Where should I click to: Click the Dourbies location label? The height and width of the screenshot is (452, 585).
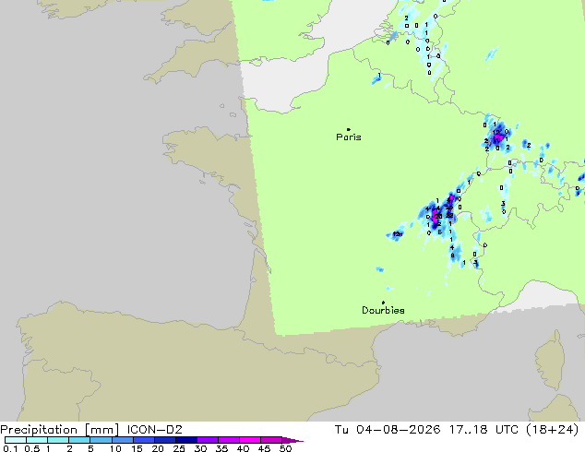(x=383, y=310)
